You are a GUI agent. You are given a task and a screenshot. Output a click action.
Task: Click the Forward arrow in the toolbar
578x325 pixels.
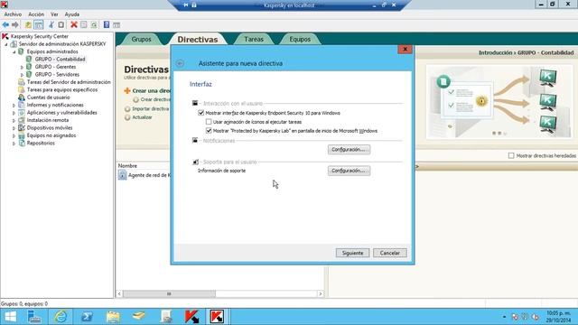coord(15,24)
